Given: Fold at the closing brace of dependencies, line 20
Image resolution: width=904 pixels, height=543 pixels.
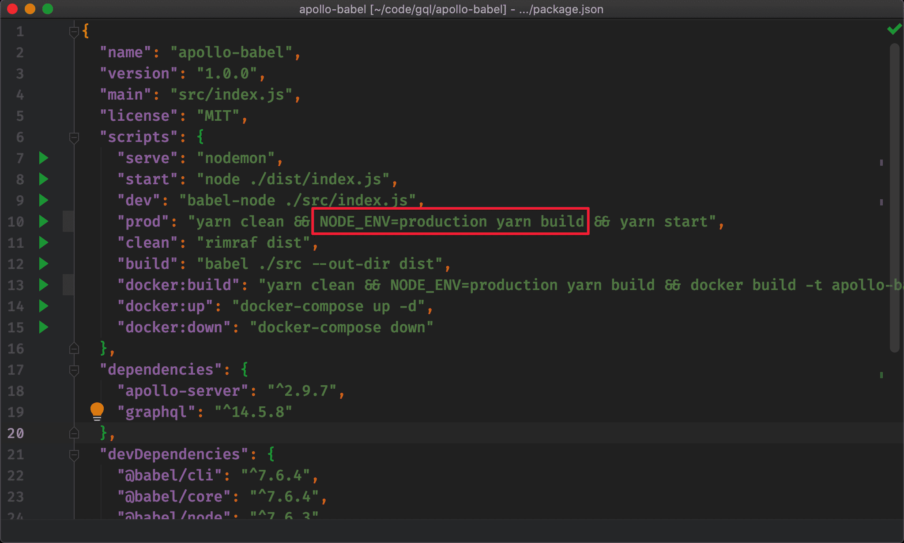Looking at the screenshot, I should point(74,433).
